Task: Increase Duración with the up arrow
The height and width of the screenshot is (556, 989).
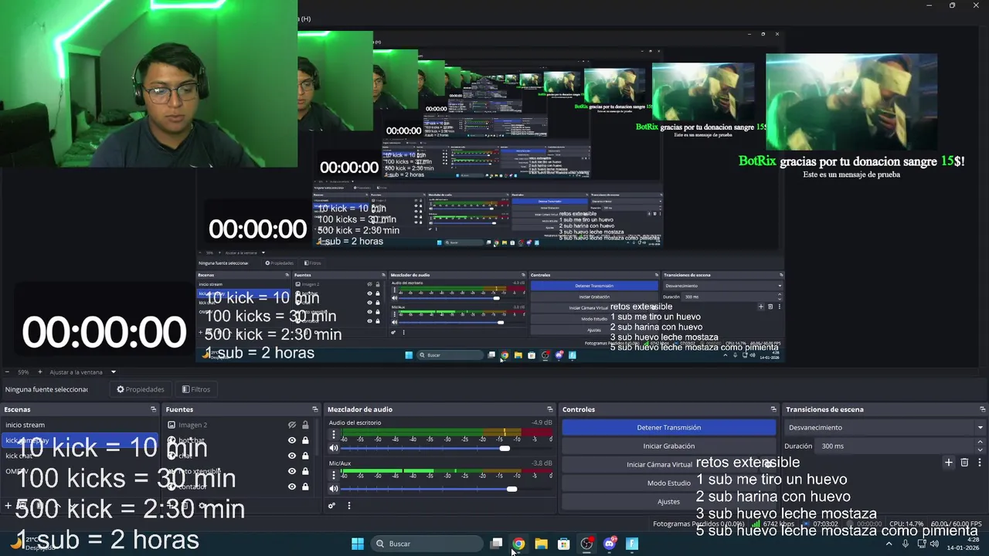Action: point(980,442)
